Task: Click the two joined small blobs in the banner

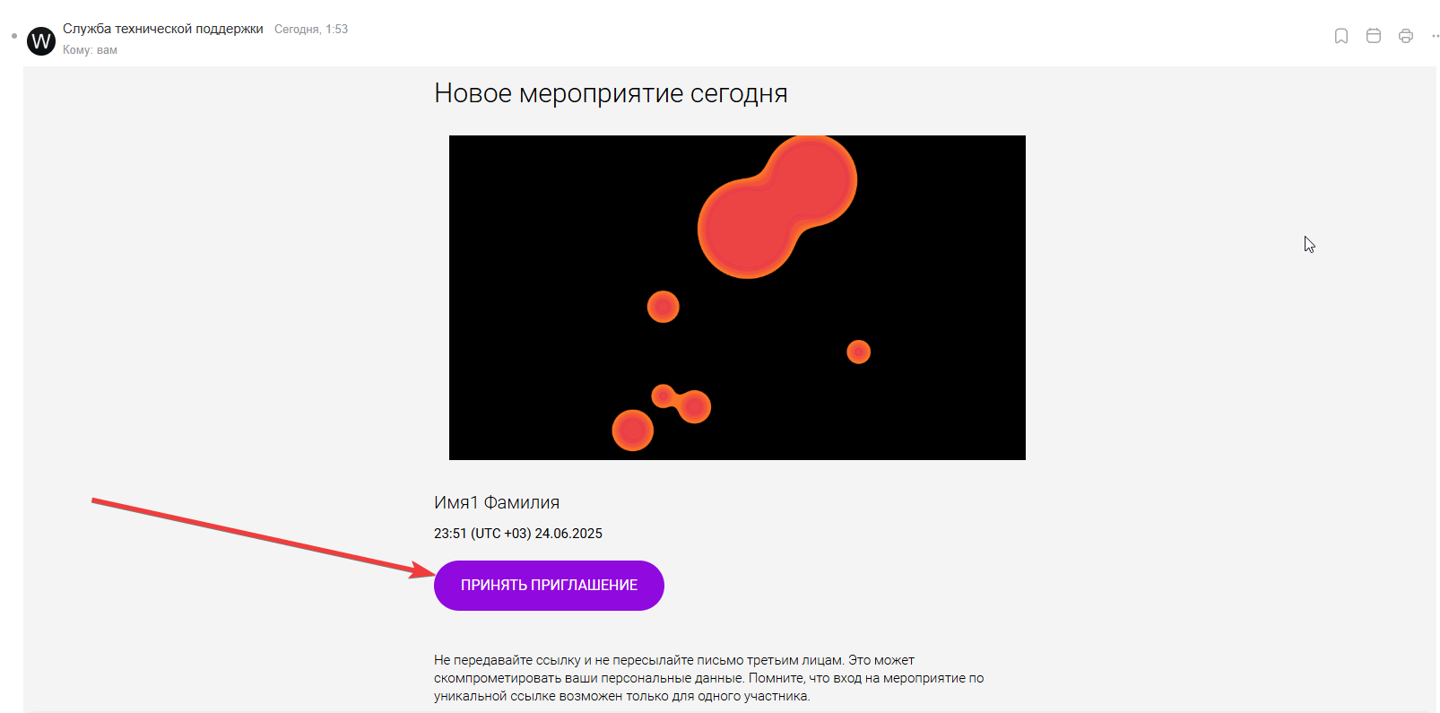Action: pyautogui.click(x=681, y=404)
